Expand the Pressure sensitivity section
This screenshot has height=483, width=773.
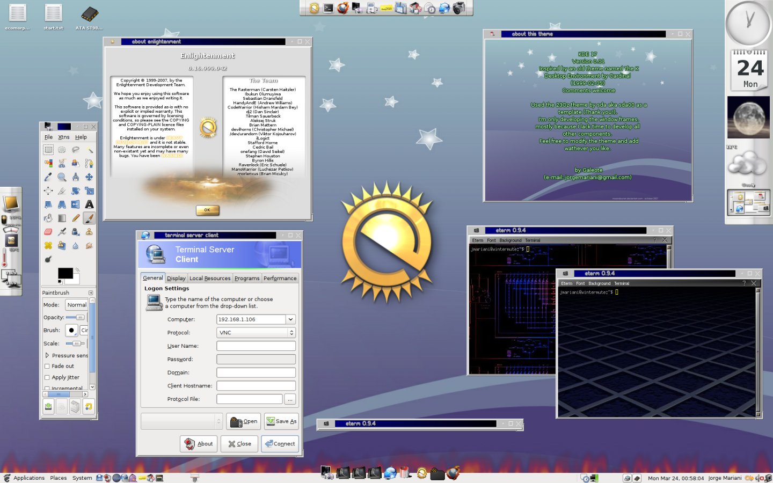click(47, 355)
